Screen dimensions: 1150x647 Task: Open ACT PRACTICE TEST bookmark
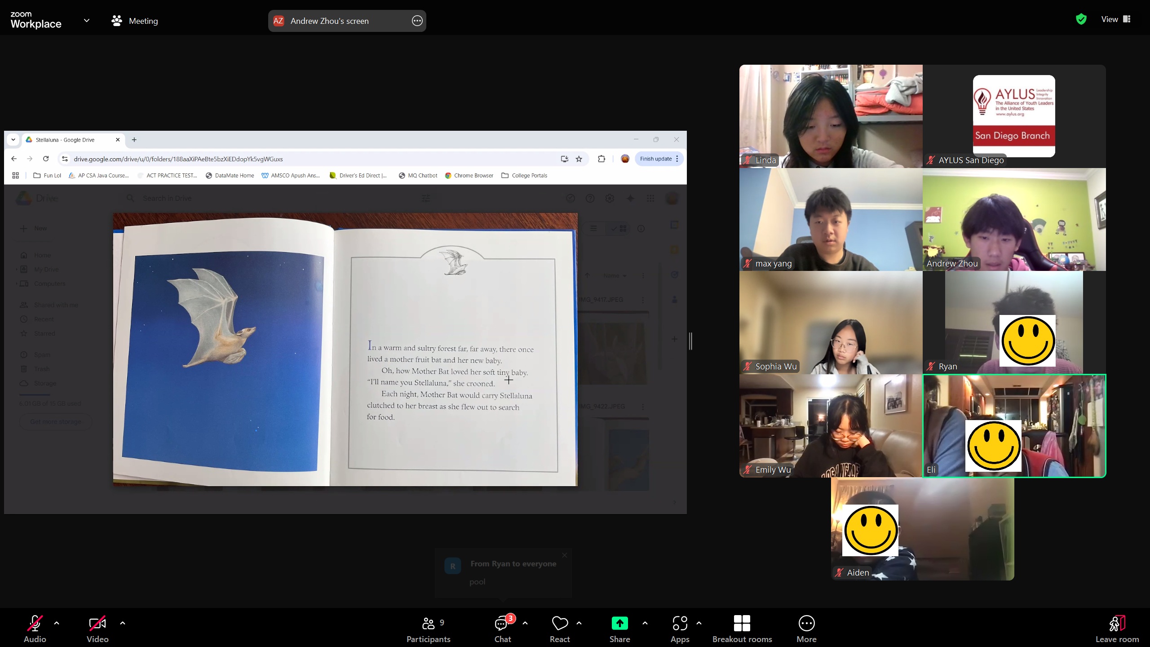(x=168, y=176)
